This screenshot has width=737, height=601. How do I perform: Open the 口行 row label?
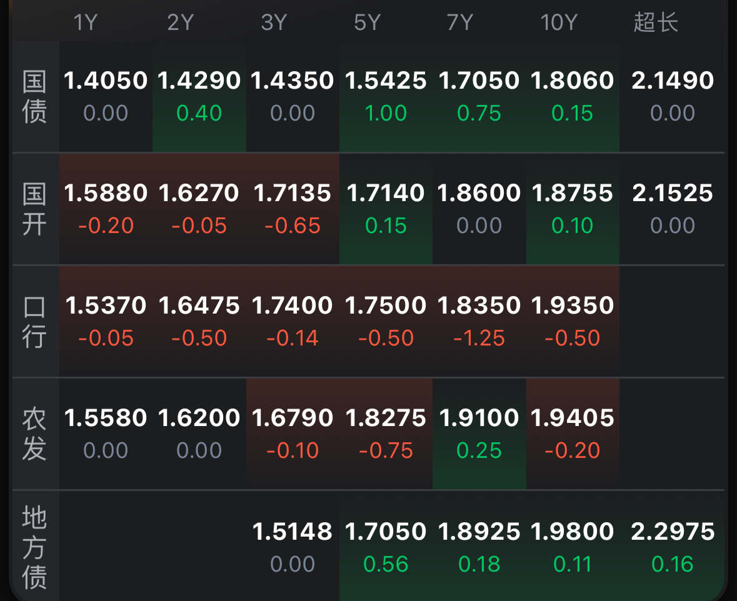pyautogui.click(x=35, y=322)
